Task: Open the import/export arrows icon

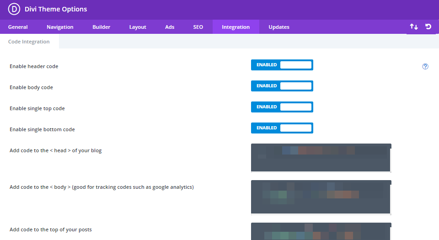Action: pos(414,27)
